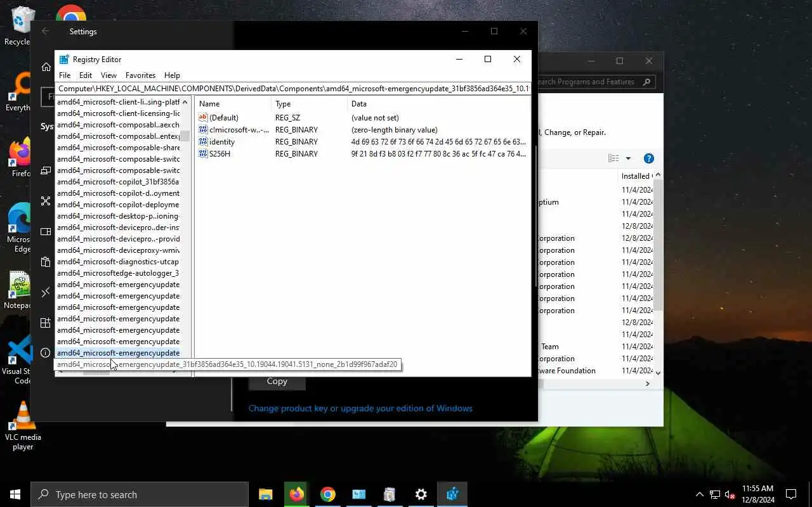Click the Registry Editor address bar path
The height and width of the screenshot is (507, 812).
point(293,89)
